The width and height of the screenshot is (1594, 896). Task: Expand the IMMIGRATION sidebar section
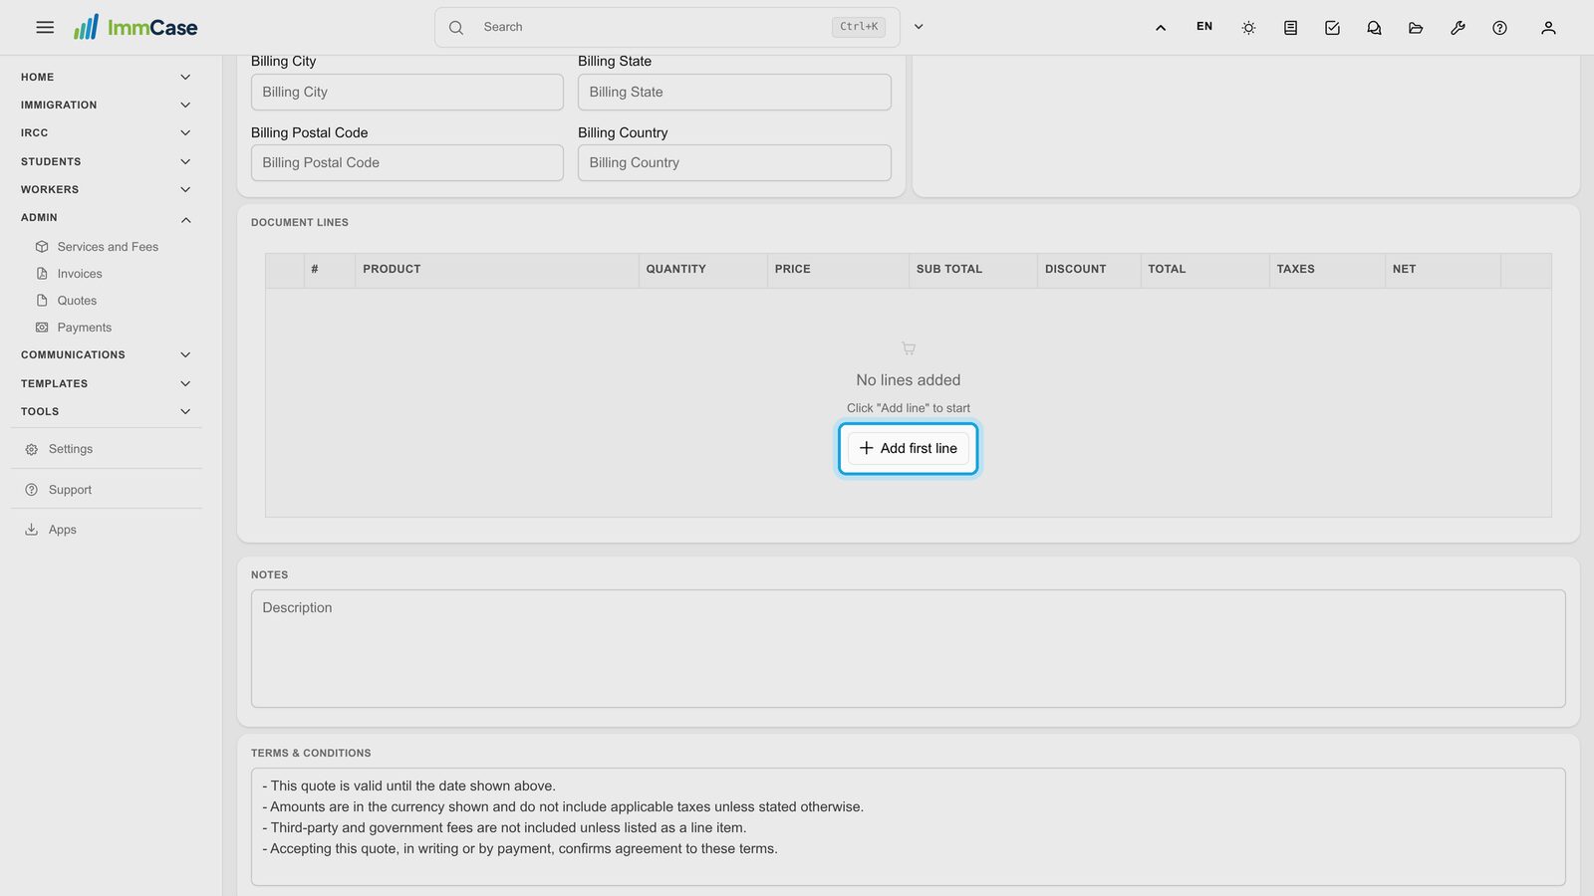click(107, 105)
